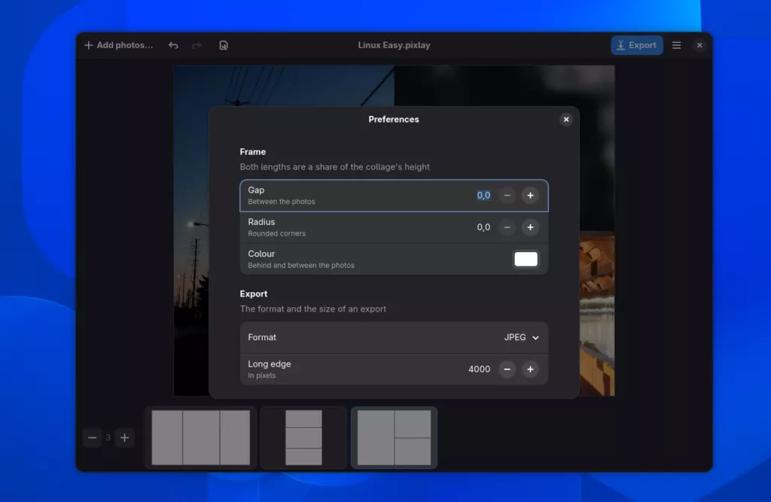Viewport: 771px width, 502px height.
Task: Increase the number of photos in collage
Action: [x=124, y=437]
